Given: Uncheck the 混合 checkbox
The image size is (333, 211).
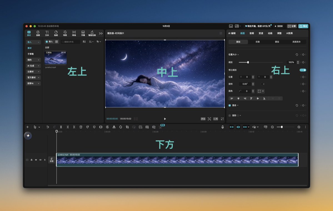Looking at the screenshot, I should (x=230, y=105).
